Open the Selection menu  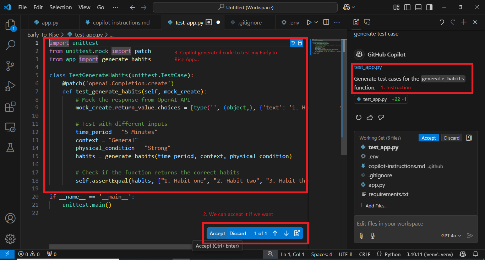(x=61, y=7)
